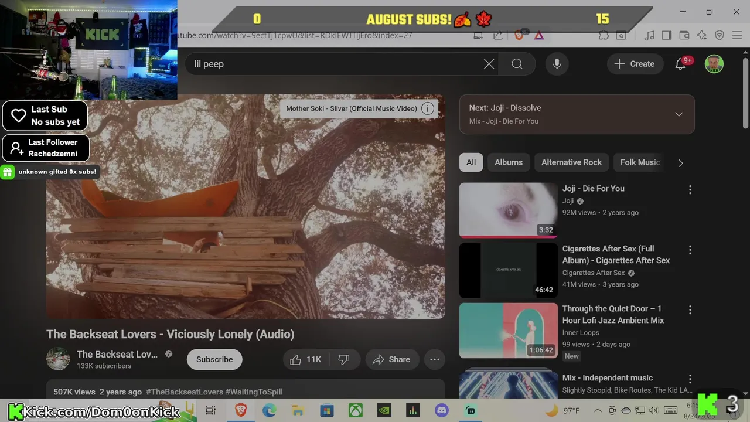Open Brave VPN shield icon
The height and width of the screenshot is (422, 750).
[720, 35]
